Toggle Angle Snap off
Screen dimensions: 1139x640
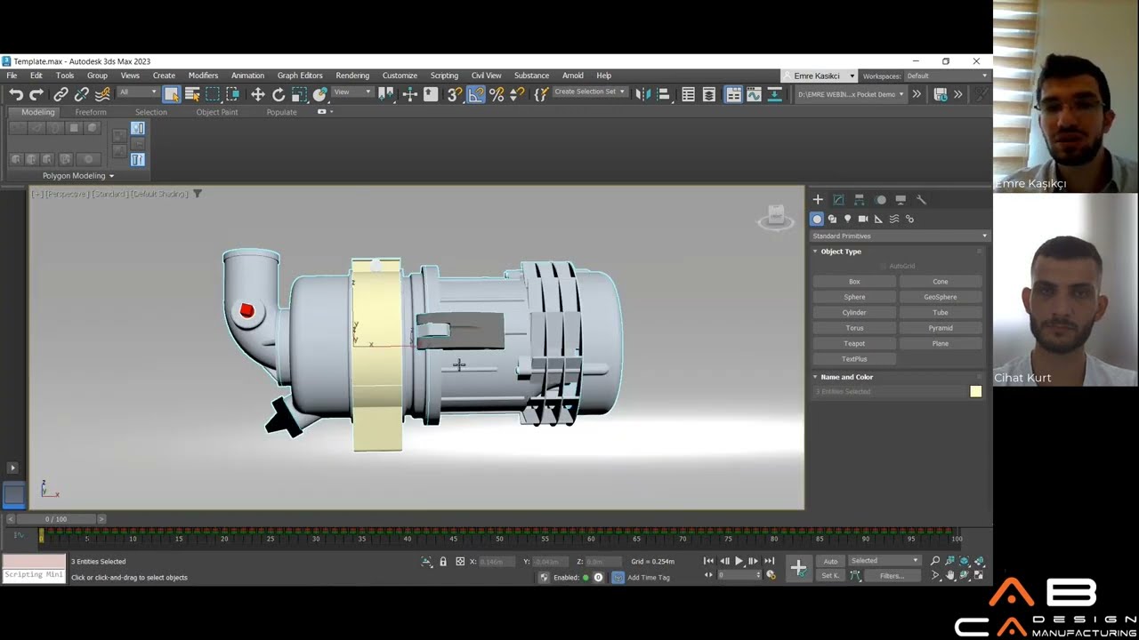tap(476, 94)
